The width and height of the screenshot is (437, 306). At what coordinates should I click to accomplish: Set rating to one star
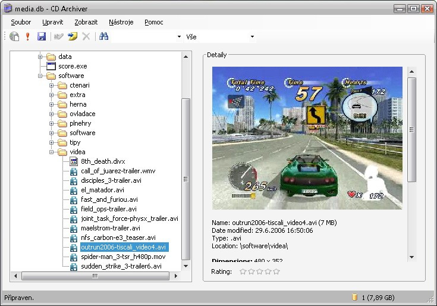tap(243, 271)
